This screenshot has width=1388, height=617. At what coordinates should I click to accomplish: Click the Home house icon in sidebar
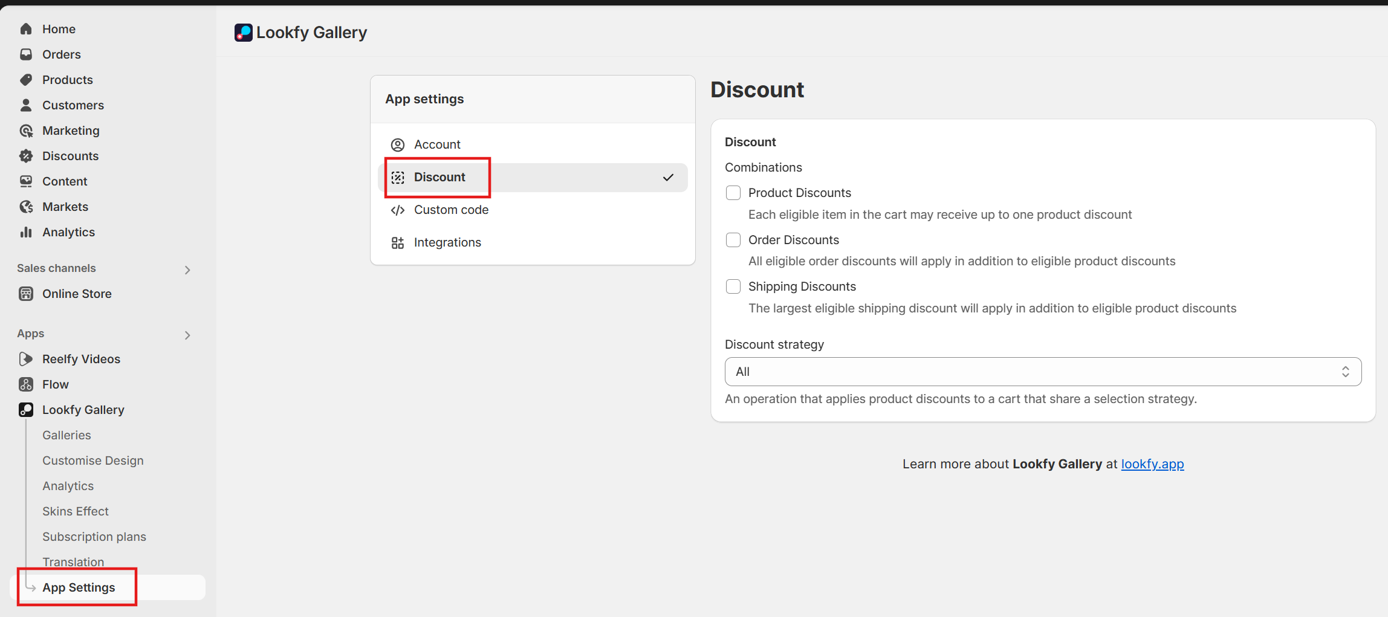[26, 29]
